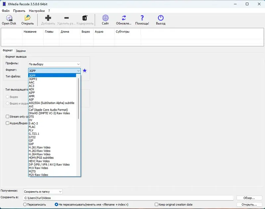Choose GIF from the format list

(52, 140)
